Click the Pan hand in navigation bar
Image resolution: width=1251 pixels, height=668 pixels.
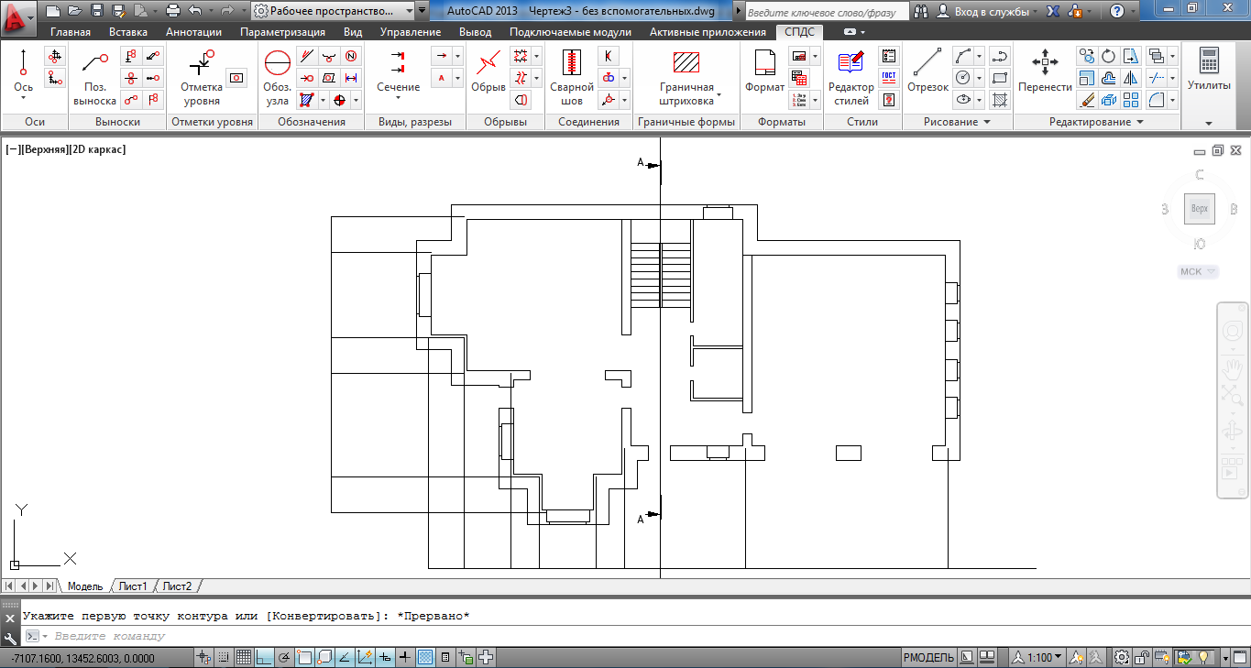tap(1233, 367)
